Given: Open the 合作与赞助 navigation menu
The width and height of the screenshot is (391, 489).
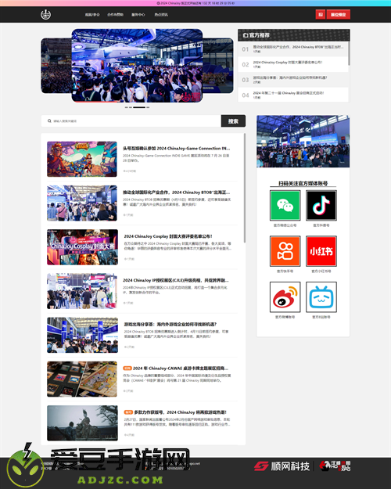Looking at the screenshot, I should (x=116, y=15).
